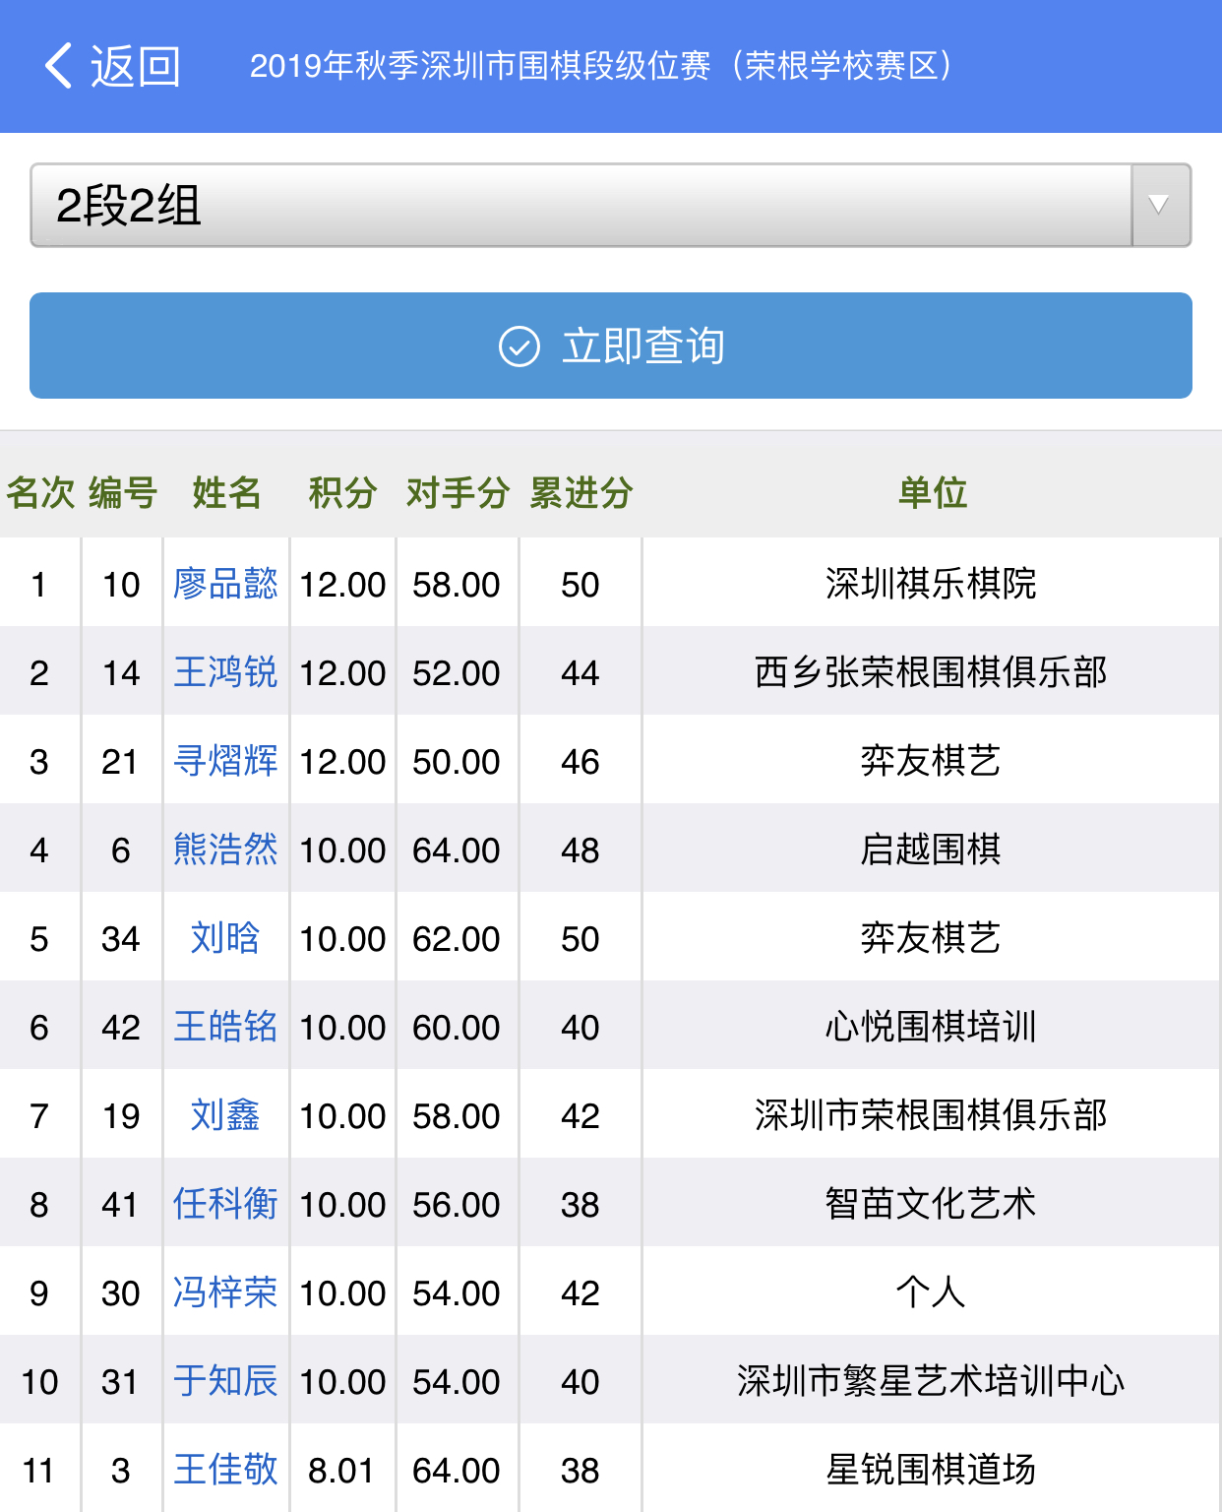Select player 冯梓荣 link

click(225, 1292)
